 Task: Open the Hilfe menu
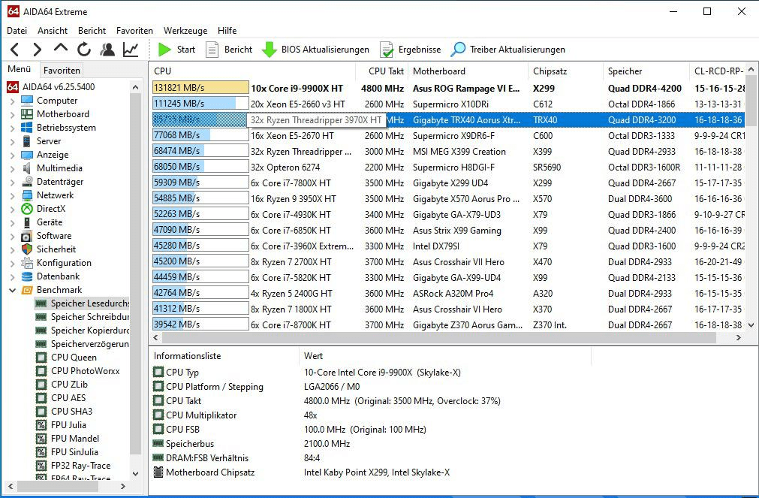[227, 31]
